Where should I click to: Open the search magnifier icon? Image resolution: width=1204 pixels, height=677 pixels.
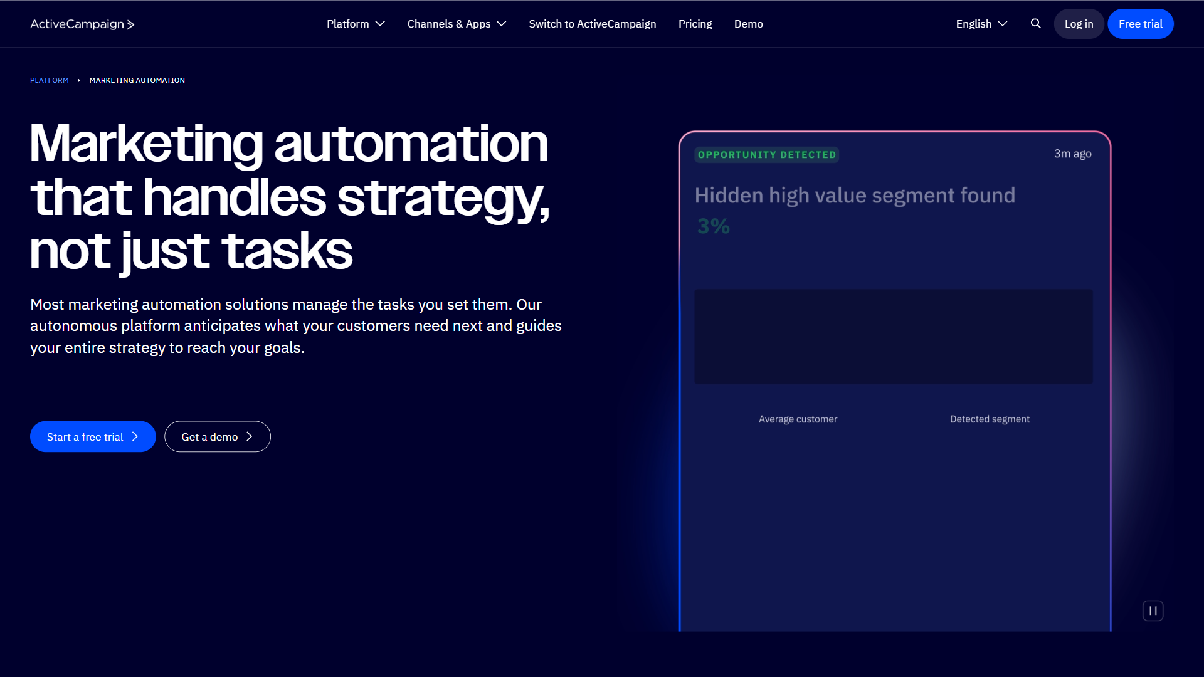click(1036, 24)
